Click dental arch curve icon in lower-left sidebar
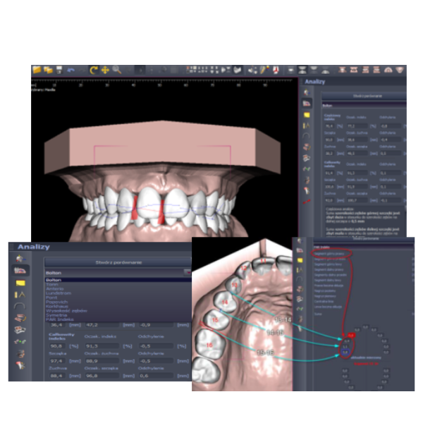This screenshot has width=423, height=423. 20,305
